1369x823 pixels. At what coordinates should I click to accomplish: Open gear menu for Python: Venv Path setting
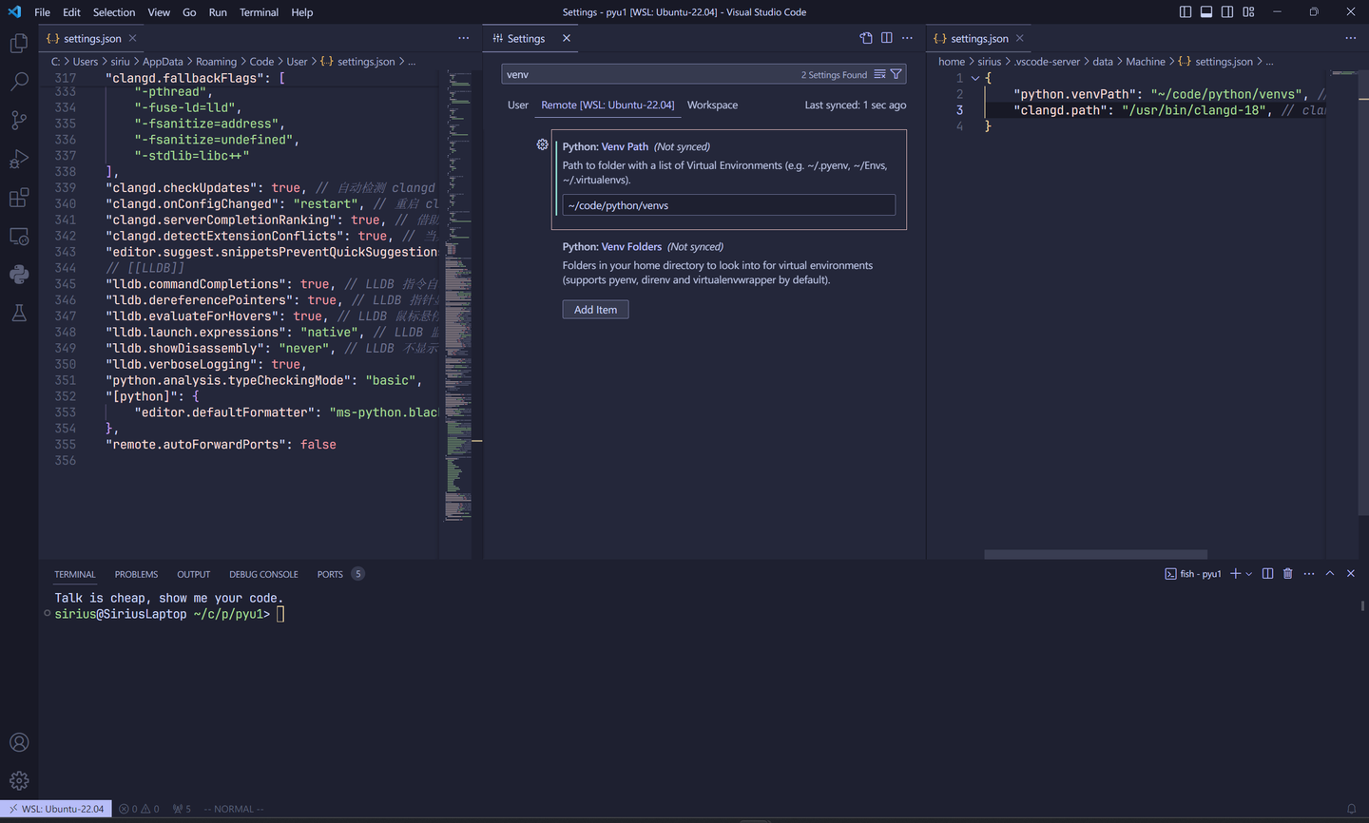[x=542, y=144]
